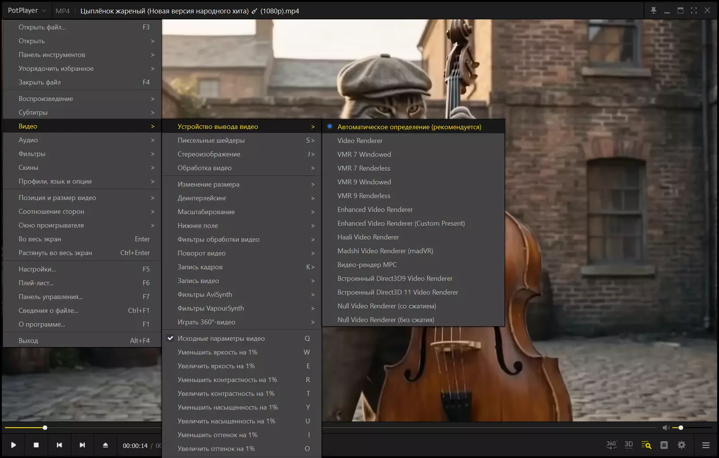Pin the window on top

[653, 10]
